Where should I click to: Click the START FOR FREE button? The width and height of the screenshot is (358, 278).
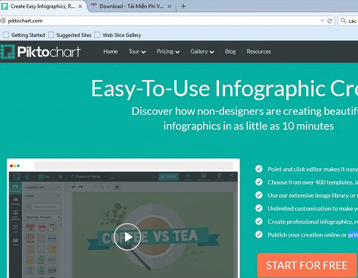point(307,265)
